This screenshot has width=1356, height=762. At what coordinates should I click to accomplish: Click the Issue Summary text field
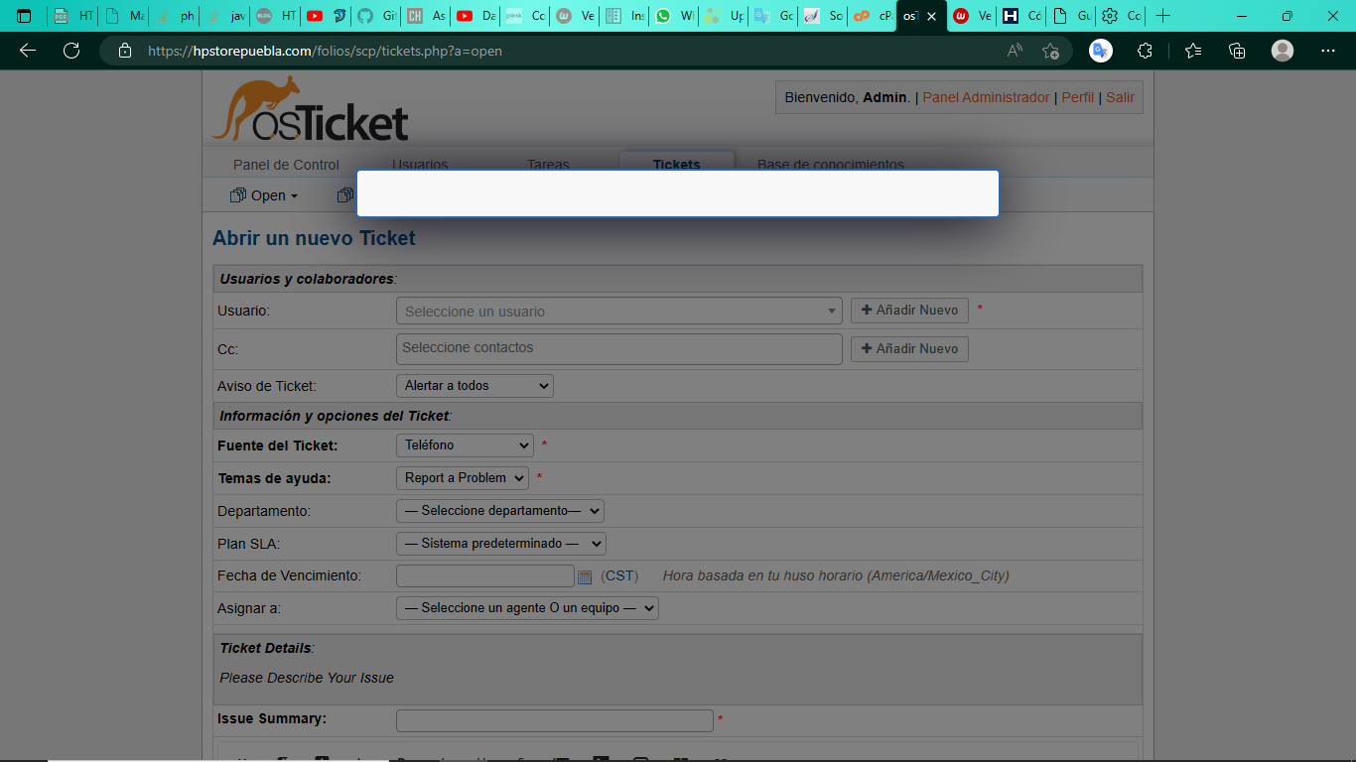554,720
